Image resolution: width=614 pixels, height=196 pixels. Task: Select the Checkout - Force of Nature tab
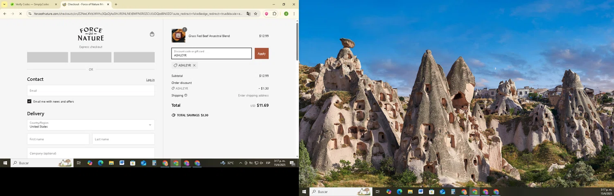86,4
